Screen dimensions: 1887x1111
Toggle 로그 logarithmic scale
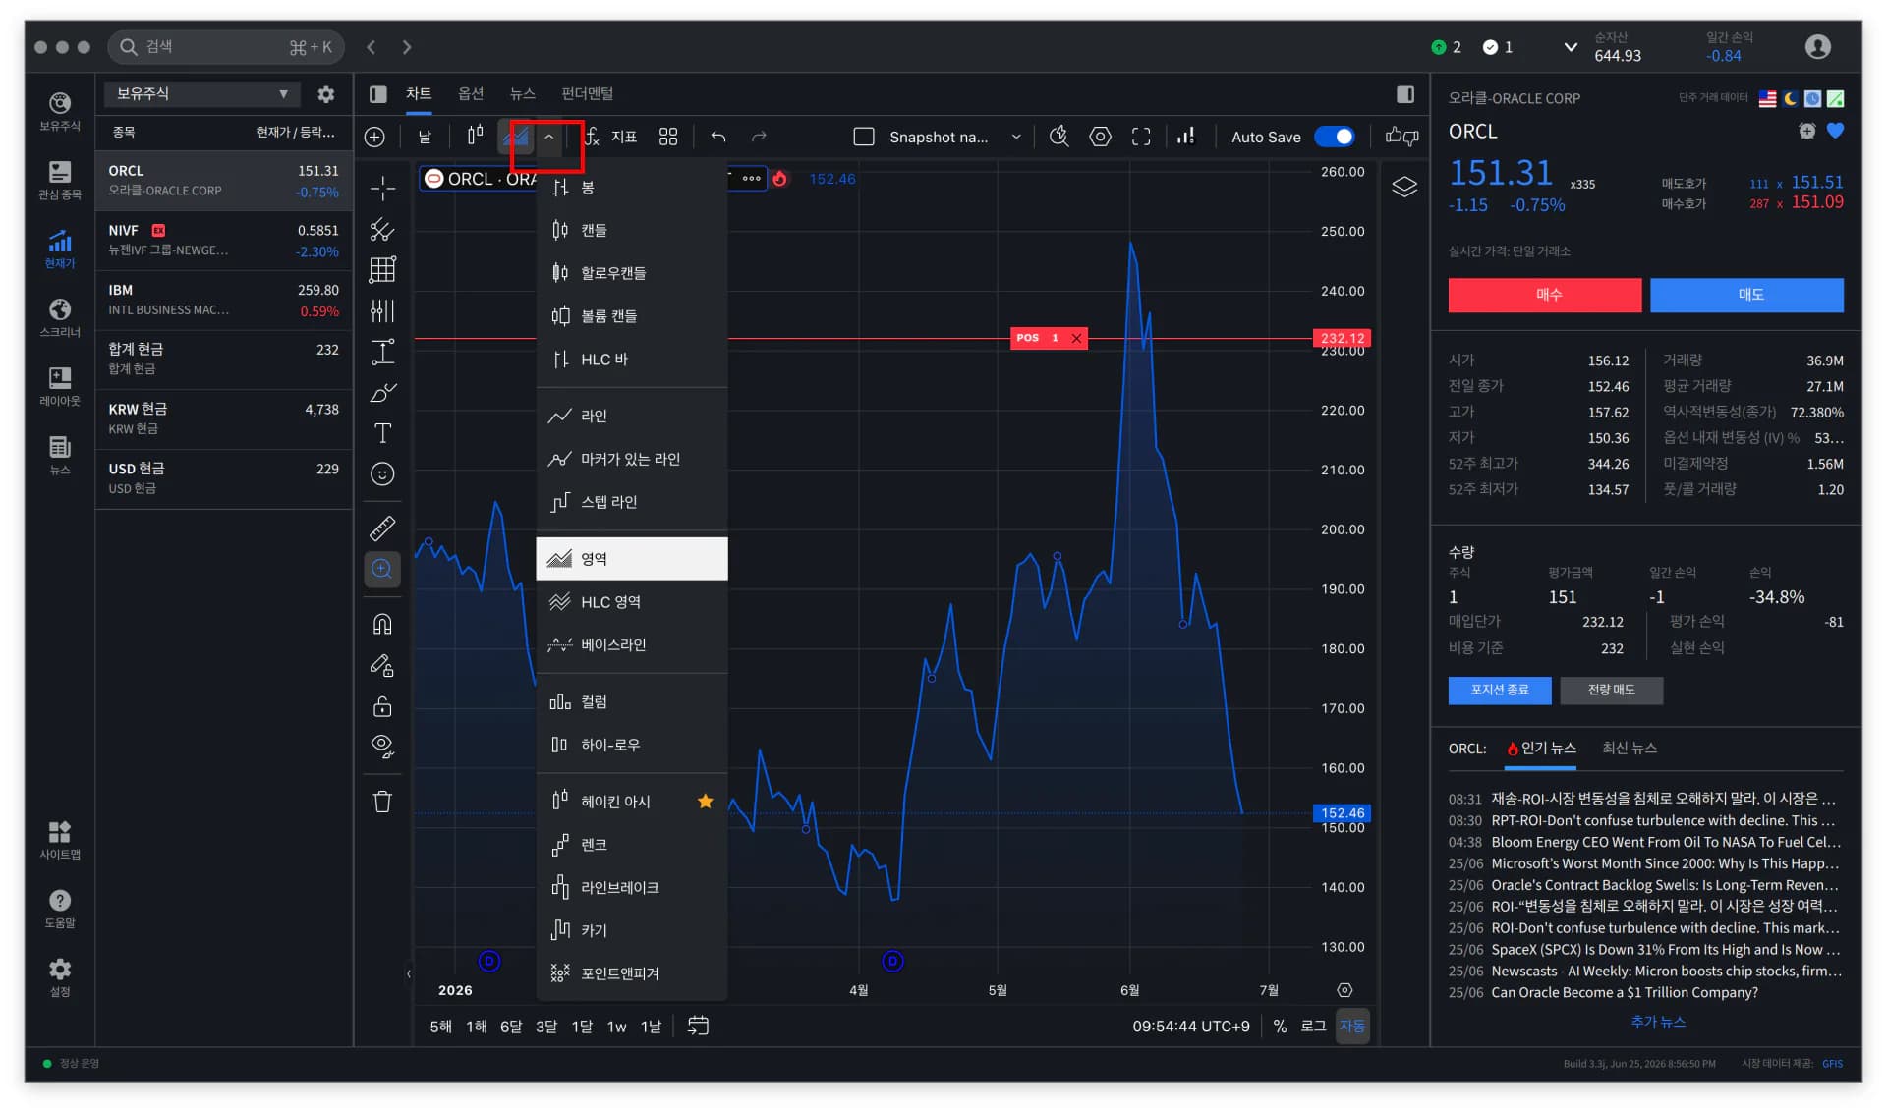(x=1313, y=1026)
